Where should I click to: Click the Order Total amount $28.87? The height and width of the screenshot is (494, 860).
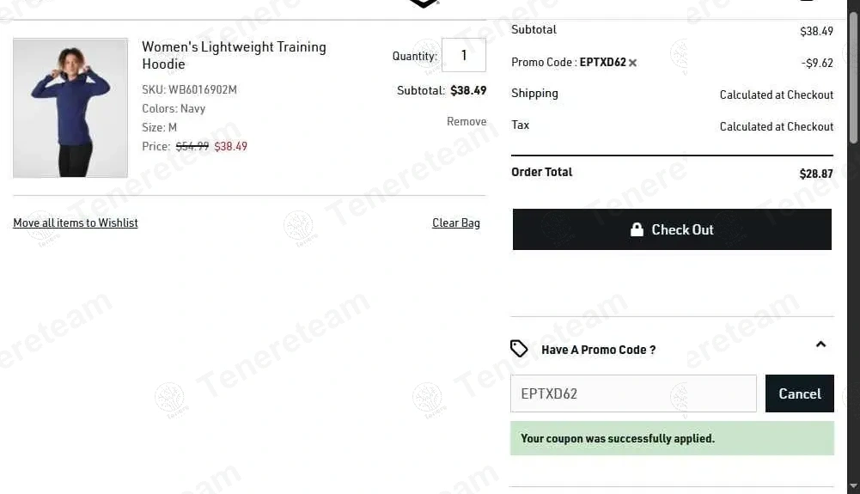816,174
